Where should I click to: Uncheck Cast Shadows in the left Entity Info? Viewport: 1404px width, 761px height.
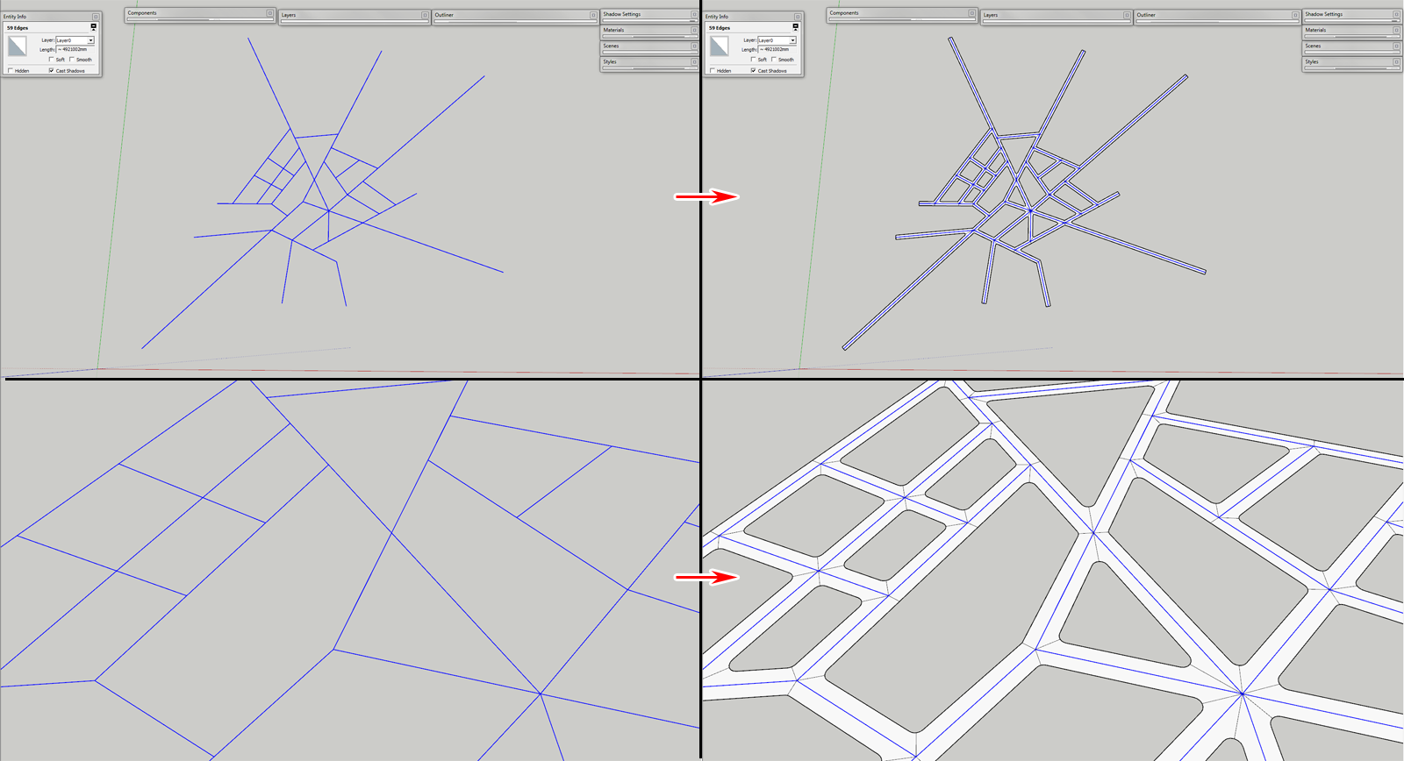pyautogui.click(x=51, y=70)
